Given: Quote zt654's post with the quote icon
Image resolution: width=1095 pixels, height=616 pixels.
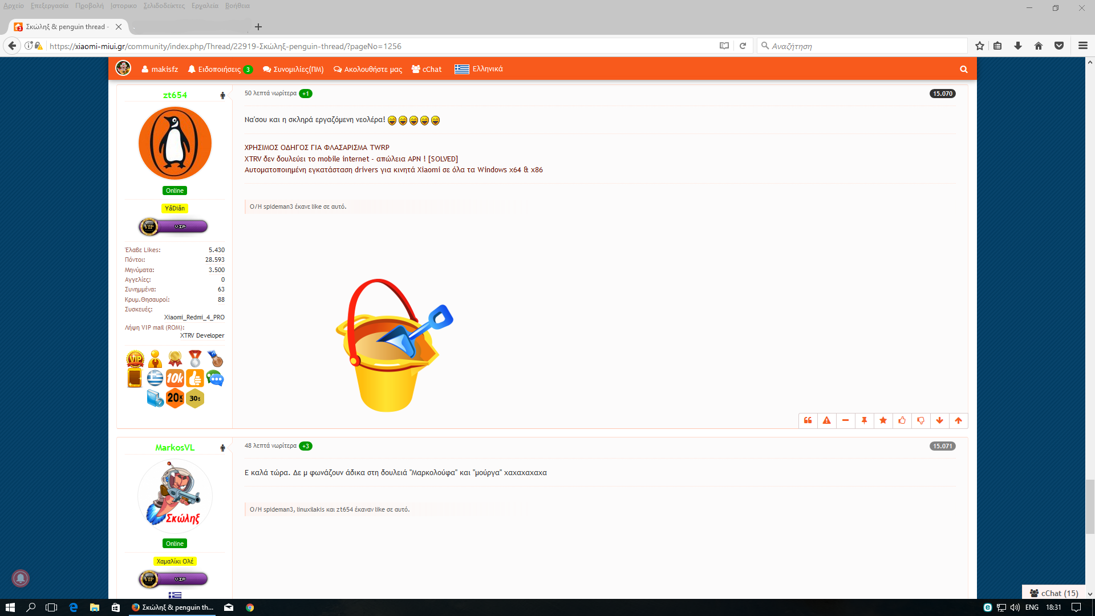Looking at the screenshot, I should pyautogui.click(x=808, y=420).
